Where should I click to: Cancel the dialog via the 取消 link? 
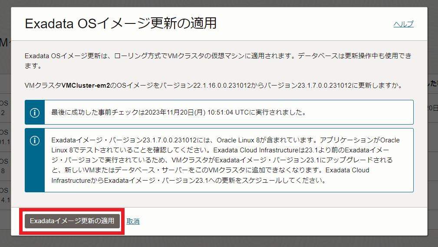[x=133, y=221]
